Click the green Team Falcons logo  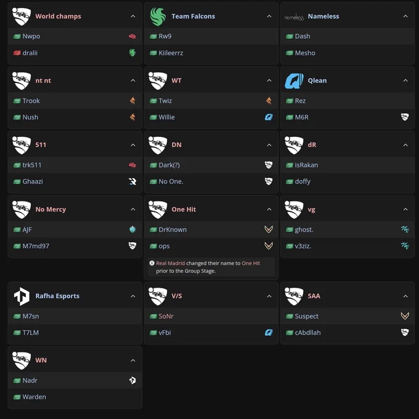tap(158, 17)
